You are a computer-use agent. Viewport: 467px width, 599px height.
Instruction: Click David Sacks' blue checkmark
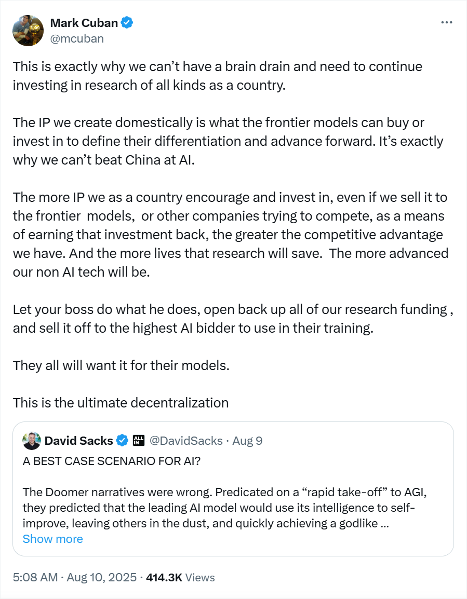[x=122, y=440]
